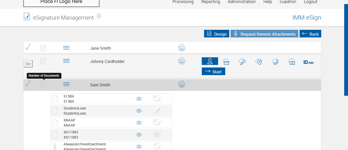348x150 pixels.
Task: Show the XX11993 document using eye icon
Action: click(x=139, y=135)
